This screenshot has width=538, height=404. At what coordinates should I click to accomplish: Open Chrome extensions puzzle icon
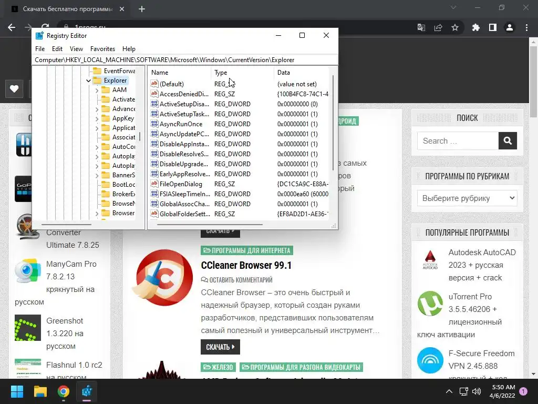[x=475, y=27]
